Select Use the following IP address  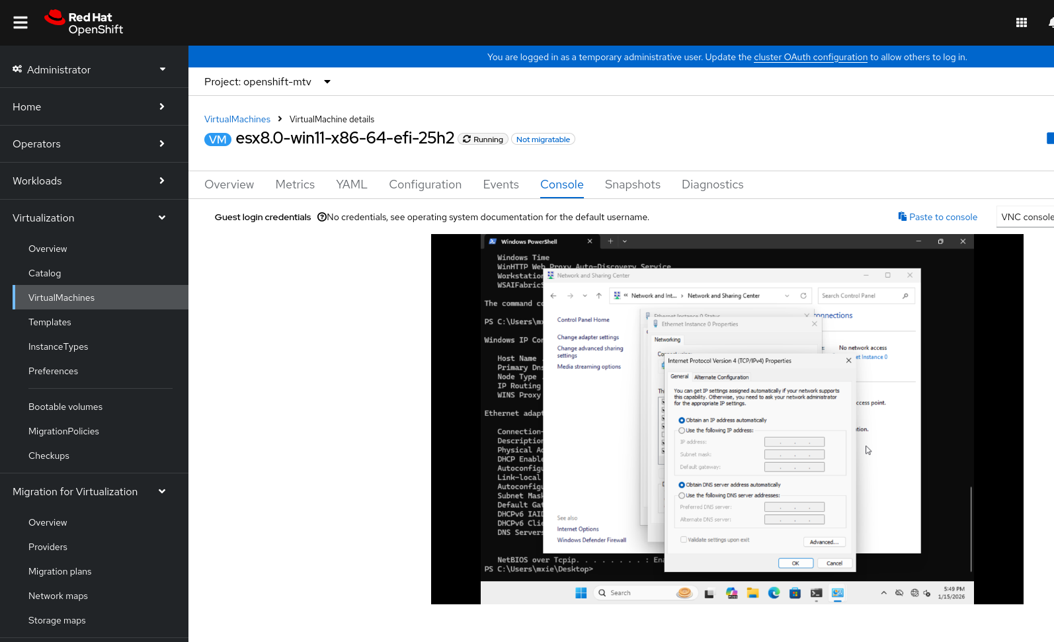(x=682, y=430)
